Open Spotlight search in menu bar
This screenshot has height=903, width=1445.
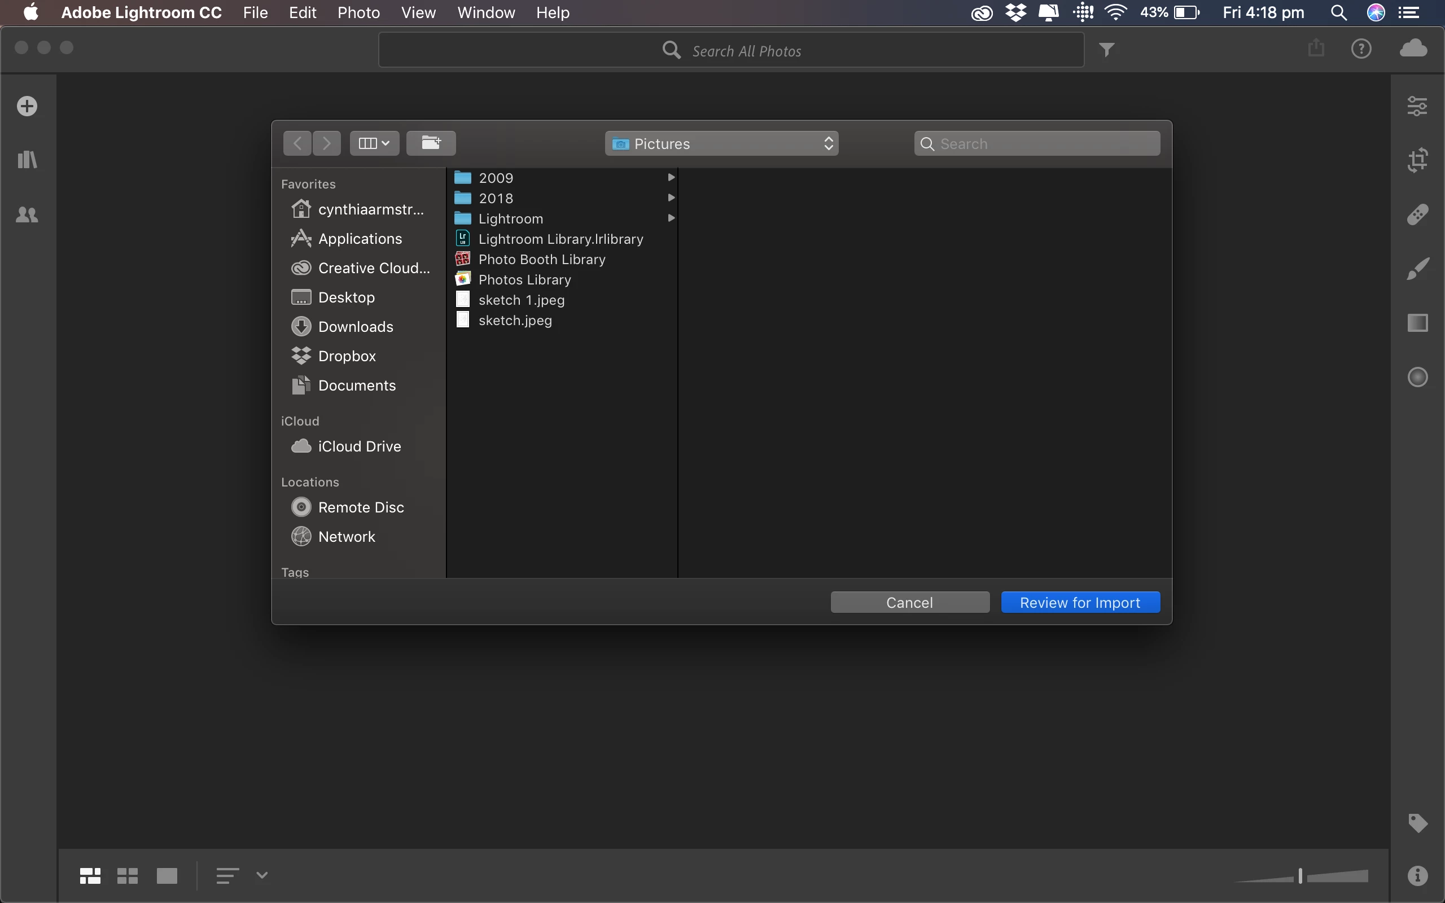click(x=1339, y=12)
